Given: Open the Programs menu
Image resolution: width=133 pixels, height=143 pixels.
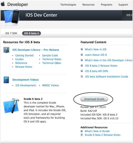Looking at the screenshot, I should (x=106, y=5).
